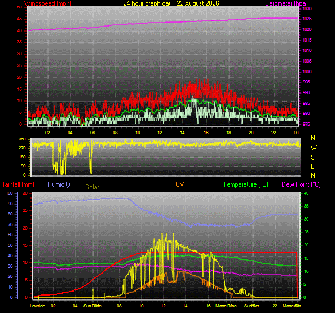
Task: Click the 20 hour label under wind graph
Action: tap(251, 133)
